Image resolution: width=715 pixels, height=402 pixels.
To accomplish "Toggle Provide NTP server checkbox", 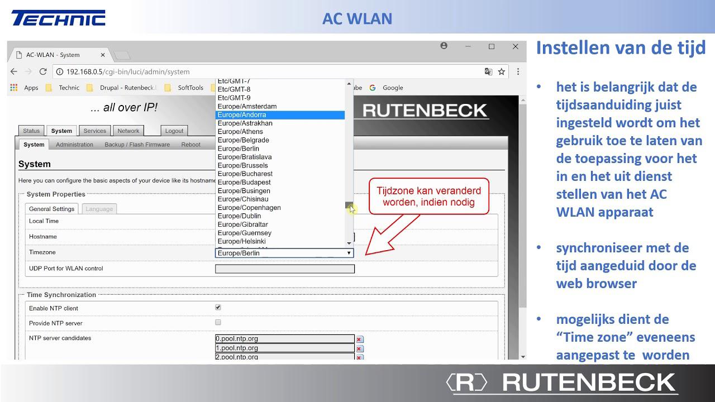I will pos(218,322).
